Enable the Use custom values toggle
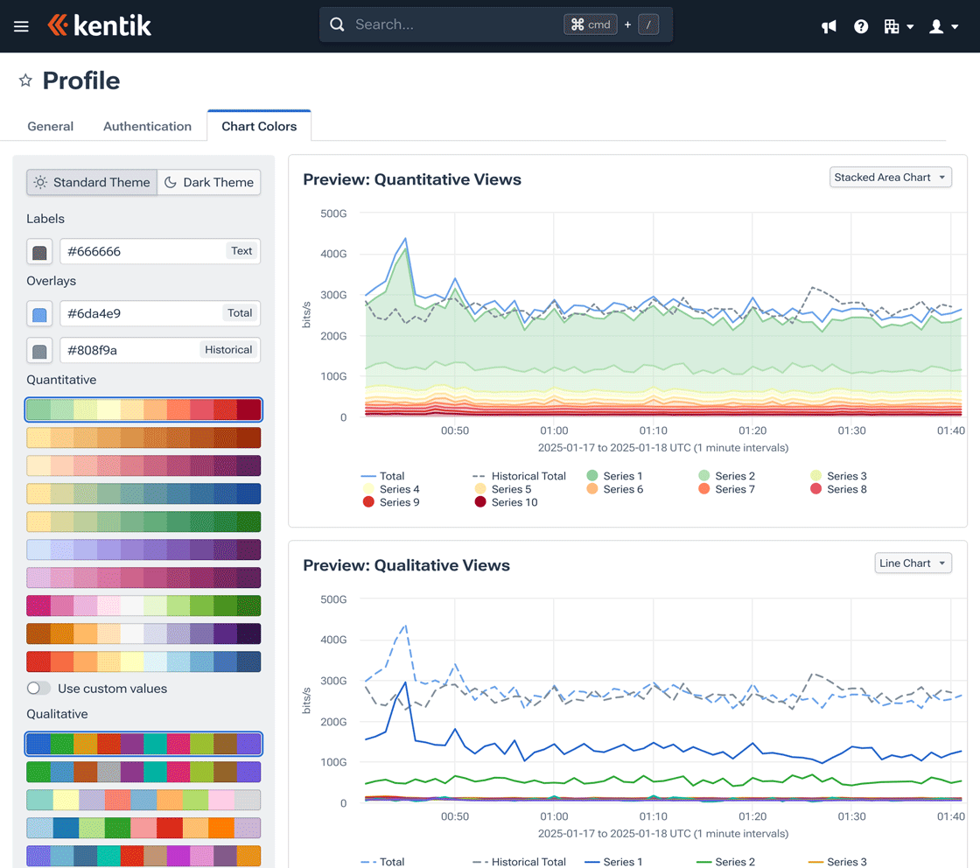 pyautogui.click(x=38, y=689)
